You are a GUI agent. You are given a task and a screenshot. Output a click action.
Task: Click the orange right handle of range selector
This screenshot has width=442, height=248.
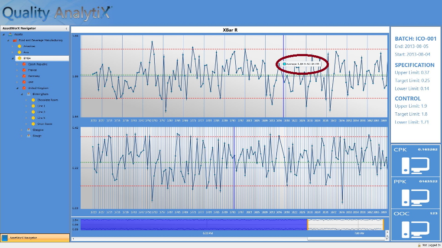tap(383, 224)
